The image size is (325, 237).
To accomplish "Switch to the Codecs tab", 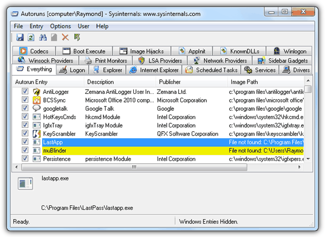I will coord(34,51).
